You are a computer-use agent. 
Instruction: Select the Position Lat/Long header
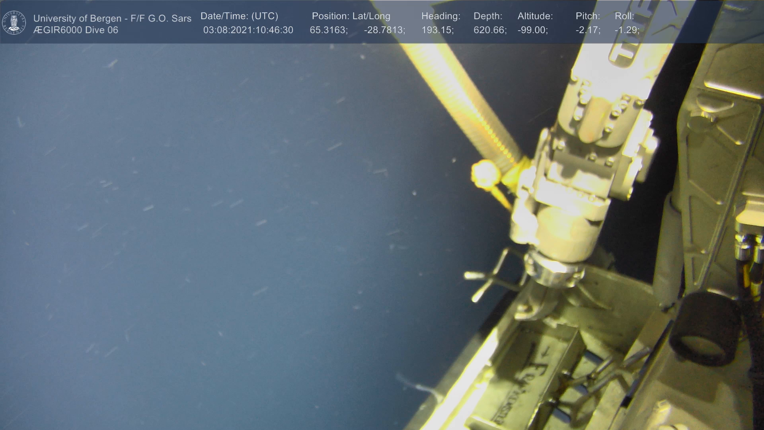(x=351, y=16)
